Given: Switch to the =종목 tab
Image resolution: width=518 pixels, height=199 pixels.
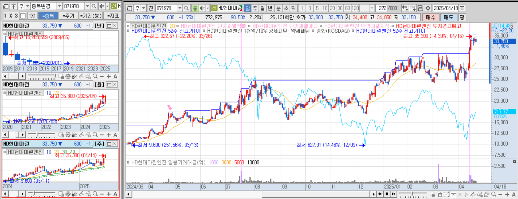Looking at the screenshot, I should click(48, 16).
